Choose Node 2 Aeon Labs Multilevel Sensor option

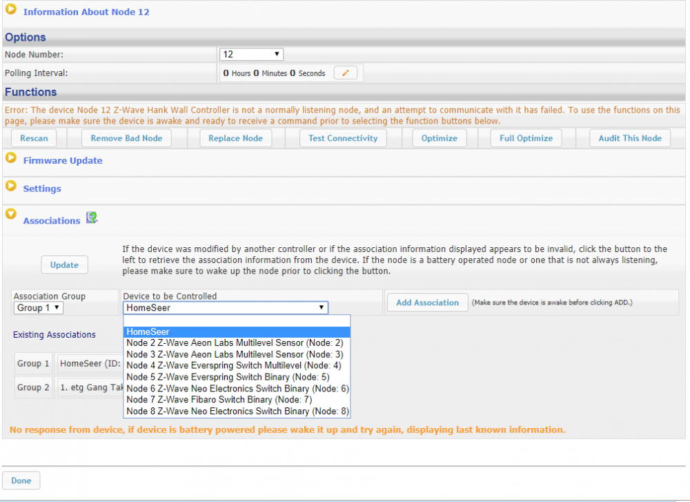[235, 343]
